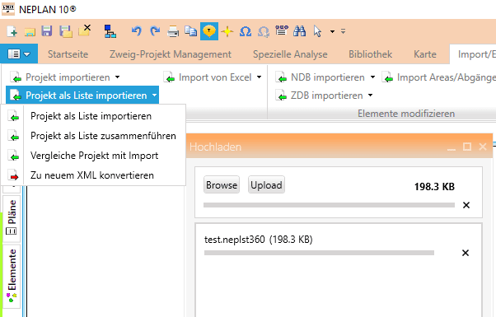Image resolution: width=496 pixels, height=317 pixels.
Task: Cancel total upload with top X
Action: (466, 206)
